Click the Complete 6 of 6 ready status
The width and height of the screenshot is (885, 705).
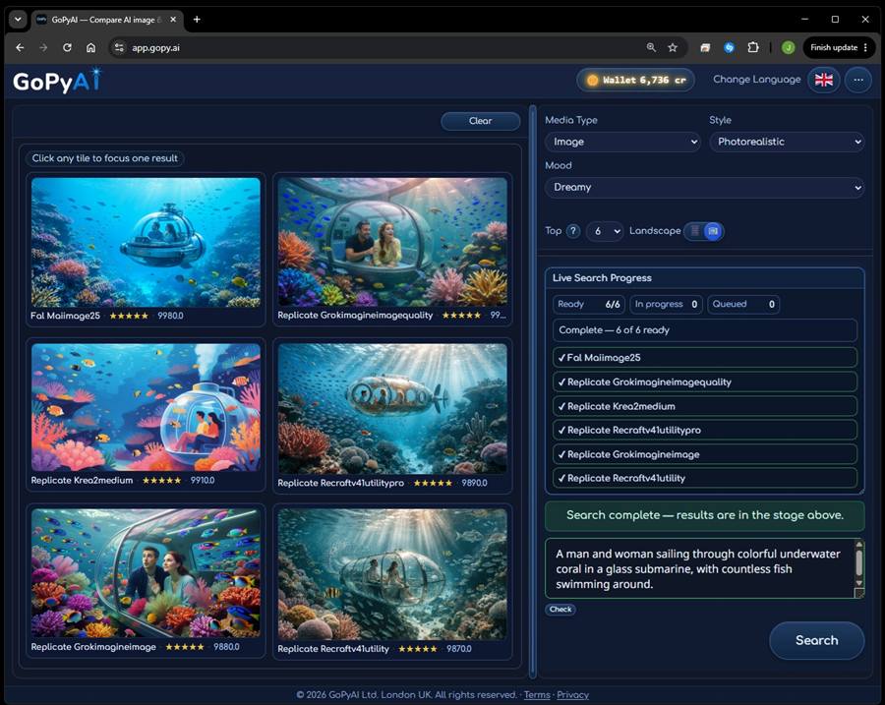tap(704, 330)
